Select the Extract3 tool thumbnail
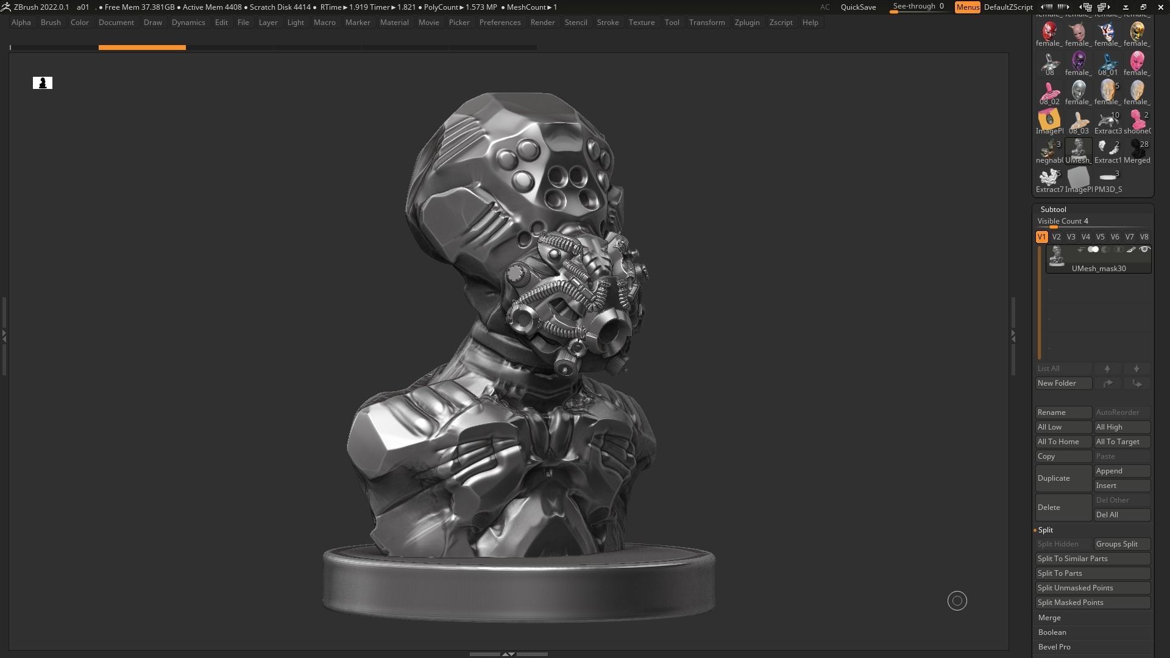 (x=1108, y=121)
